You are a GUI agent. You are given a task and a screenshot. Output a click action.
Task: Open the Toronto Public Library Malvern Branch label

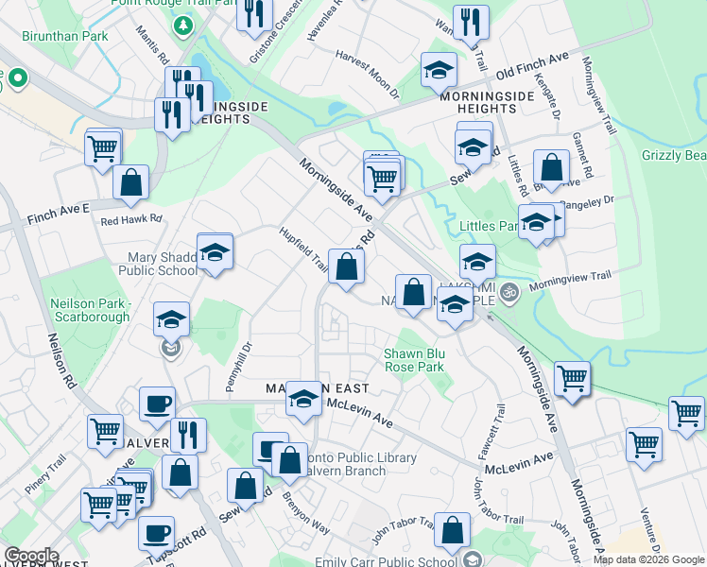(360, 464)
